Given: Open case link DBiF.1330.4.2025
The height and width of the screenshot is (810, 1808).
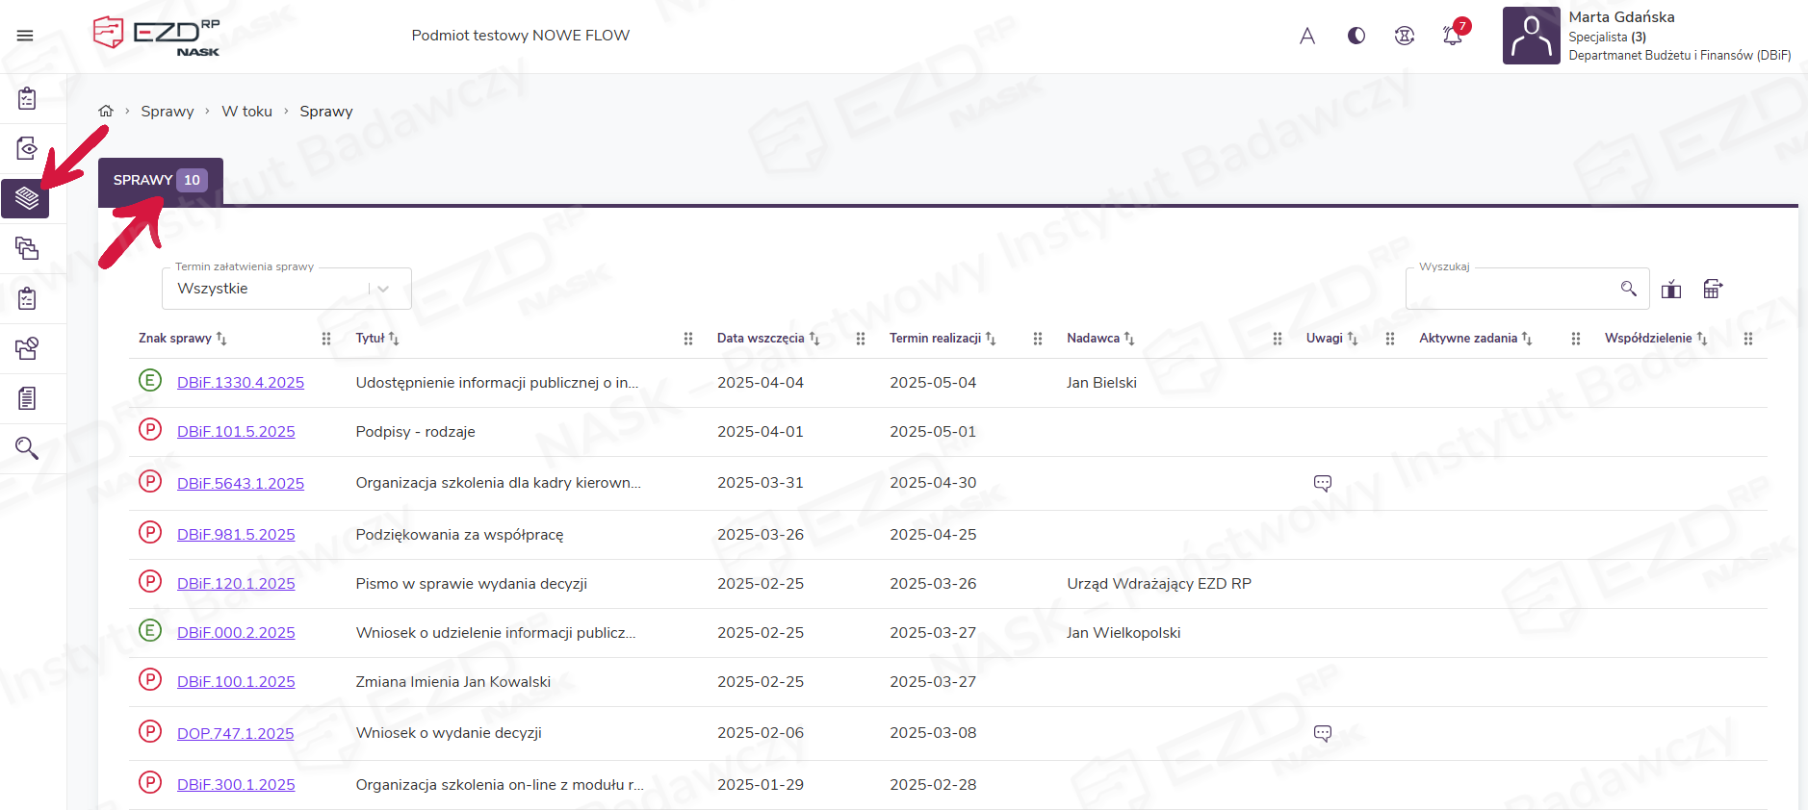Looking at the screenshot, I should click(x=240, y=383).
